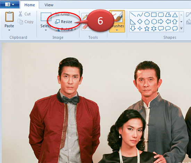Screen dimensions: 191x163
Task: Select the Line shape
Action: click(133, 15)
